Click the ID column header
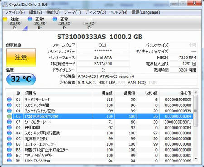 click(x=18, y=93)
